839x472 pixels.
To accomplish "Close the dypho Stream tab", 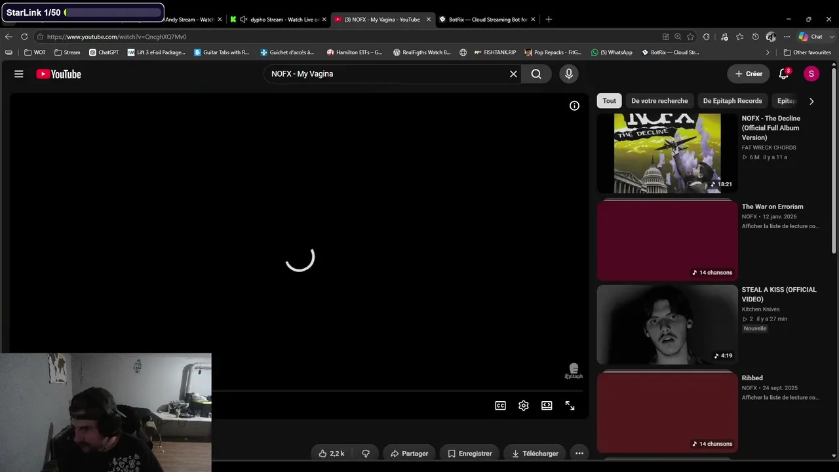I will click(324, 20).
